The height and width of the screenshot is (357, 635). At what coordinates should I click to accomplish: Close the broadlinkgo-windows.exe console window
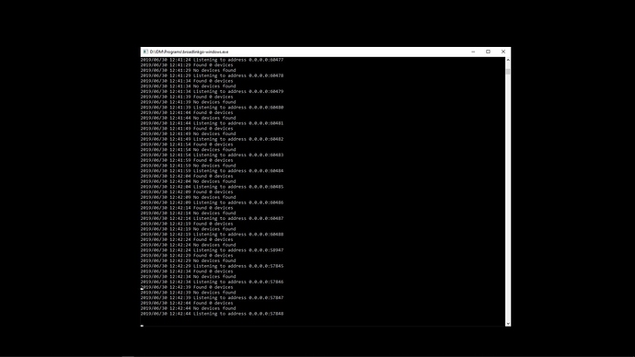(503, 52)
